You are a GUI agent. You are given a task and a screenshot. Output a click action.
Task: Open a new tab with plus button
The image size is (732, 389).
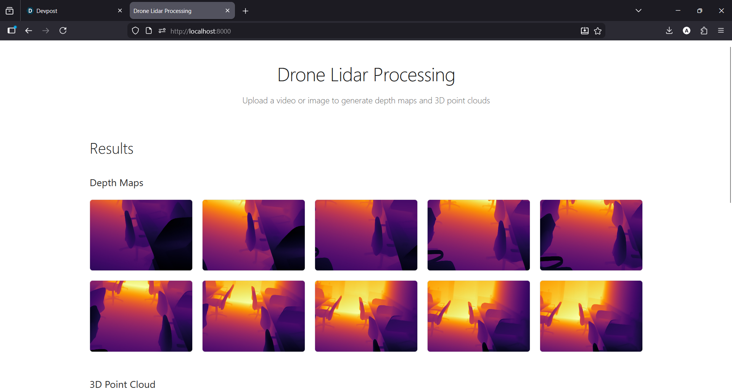click(x=246, y=11)
